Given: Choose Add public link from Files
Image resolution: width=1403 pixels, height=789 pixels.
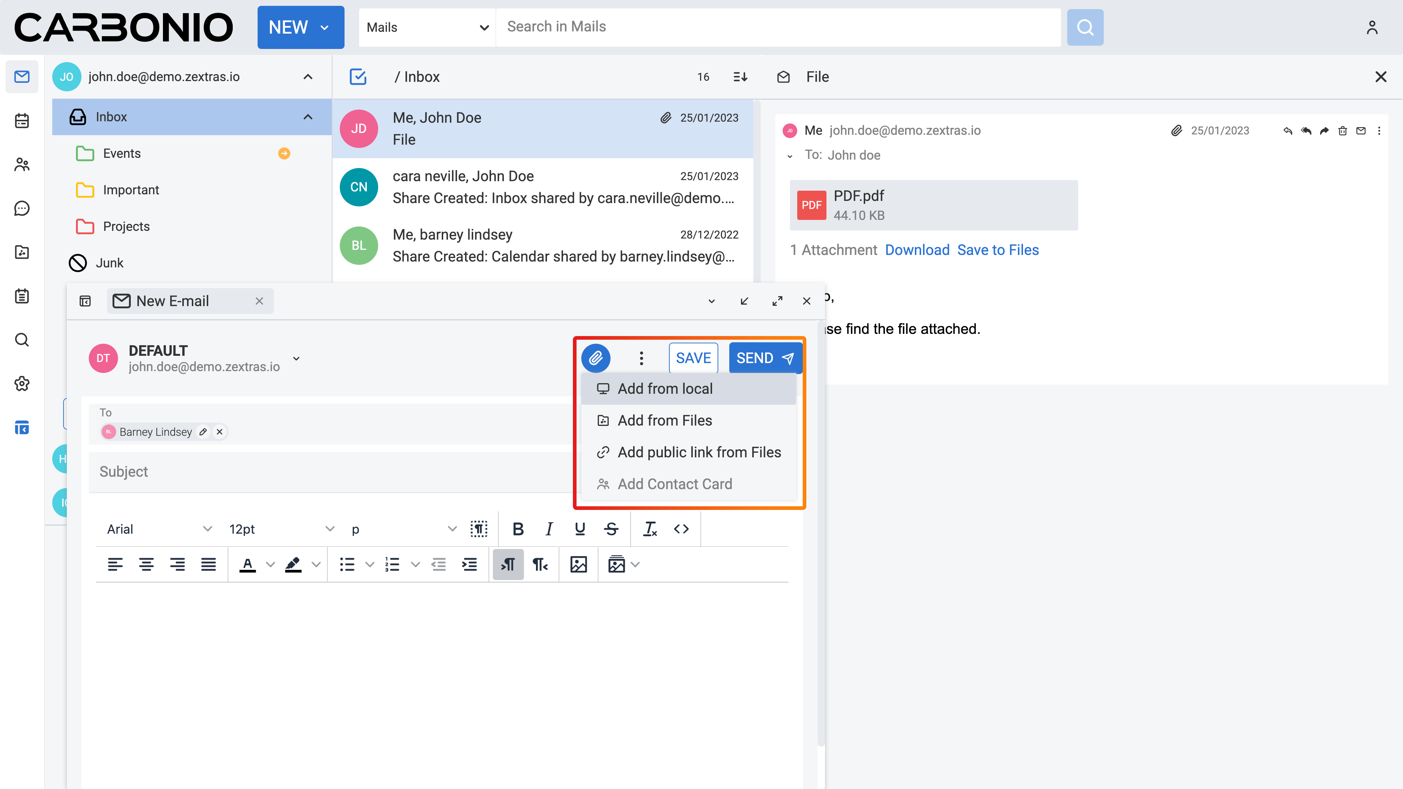Looking at the screenshot, I should 699,452.
